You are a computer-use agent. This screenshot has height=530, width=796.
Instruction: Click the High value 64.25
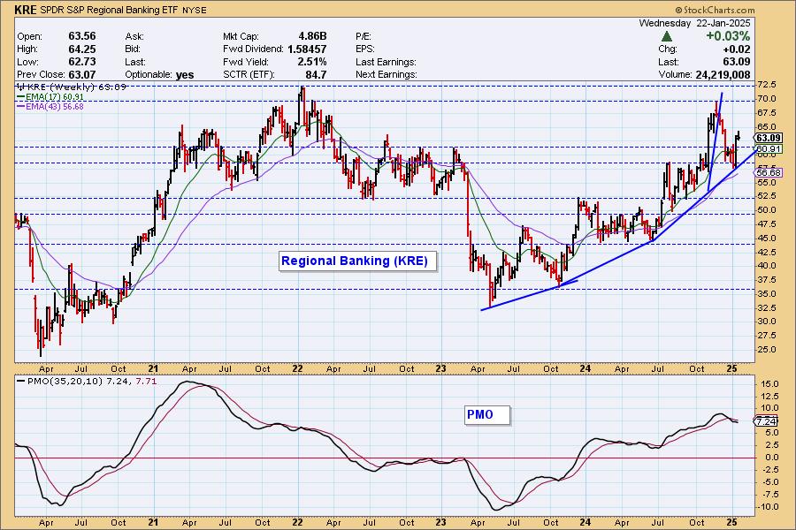(81, 49)
